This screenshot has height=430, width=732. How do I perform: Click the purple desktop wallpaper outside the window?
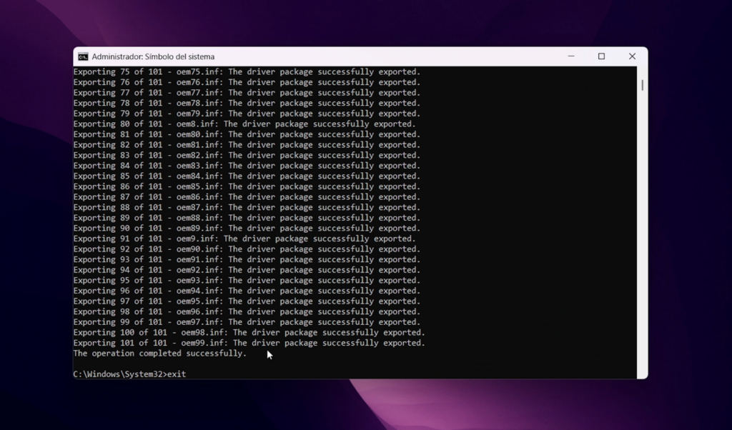coord(686,214)
